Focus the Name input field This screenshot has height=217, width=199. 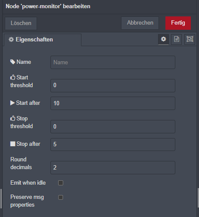[x=113, y=63]
